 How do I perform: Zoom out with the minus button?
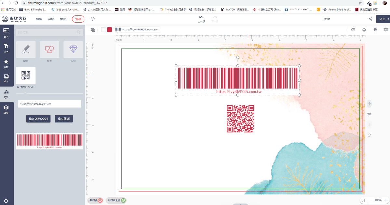370,200
